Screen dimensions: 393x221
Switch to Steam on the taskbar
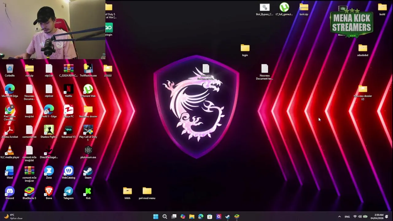tap(228, 217)
